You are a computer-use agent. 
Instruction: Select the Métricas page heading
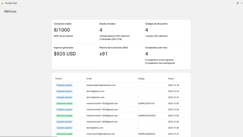pyautogui.click(x=10, y=11)
